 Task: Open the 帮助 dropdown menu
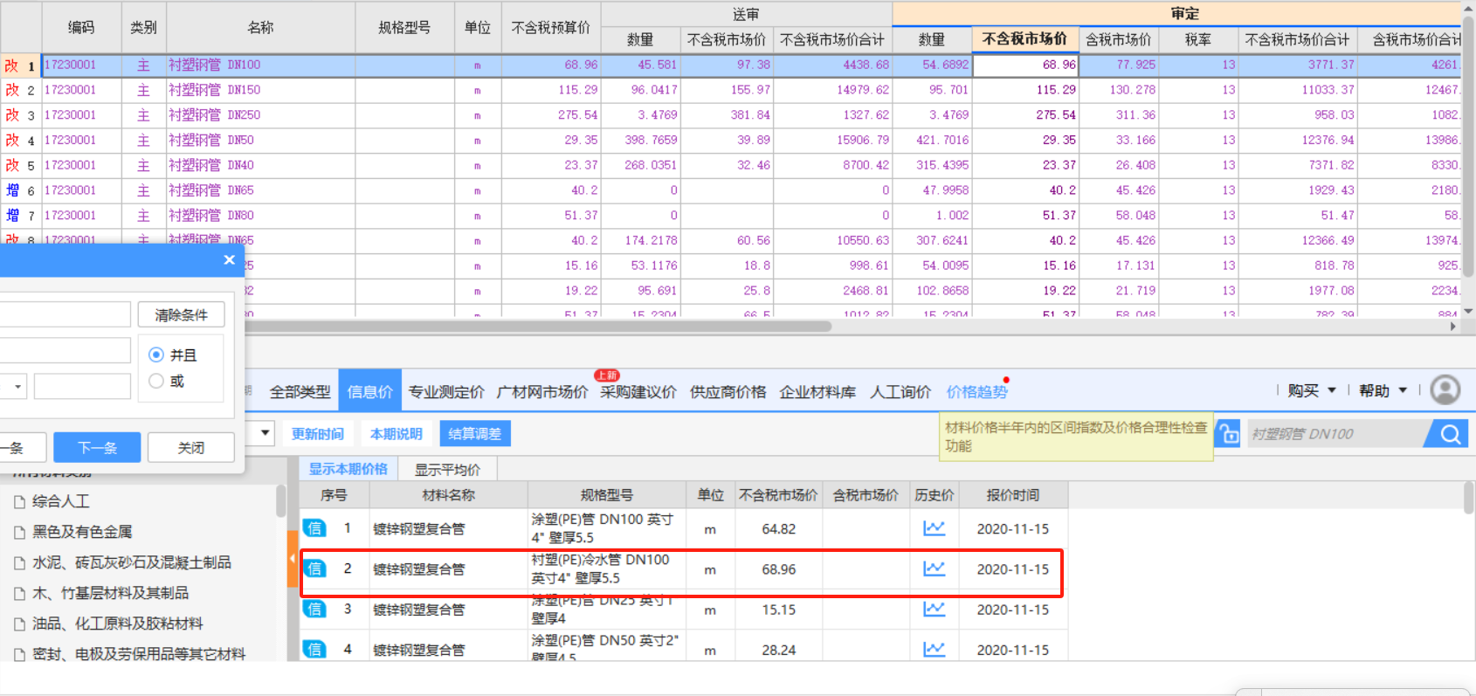click(1383, 390)
